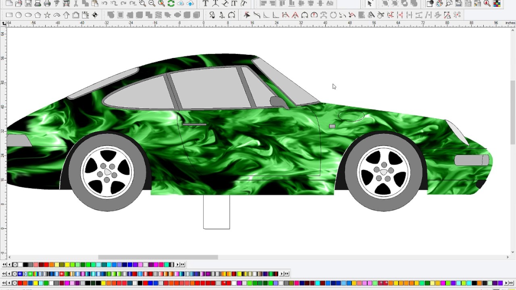Click the Save disk icon
This screenshot has height=290, width=516.
(x=28, y=3)
